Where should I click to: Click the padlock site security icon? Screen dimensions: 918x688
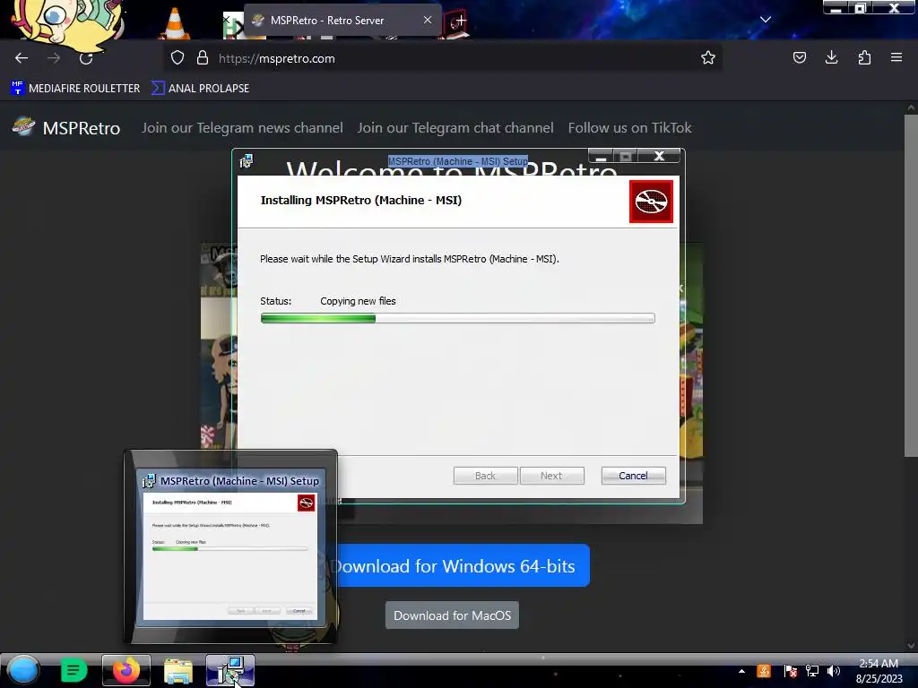203,58
